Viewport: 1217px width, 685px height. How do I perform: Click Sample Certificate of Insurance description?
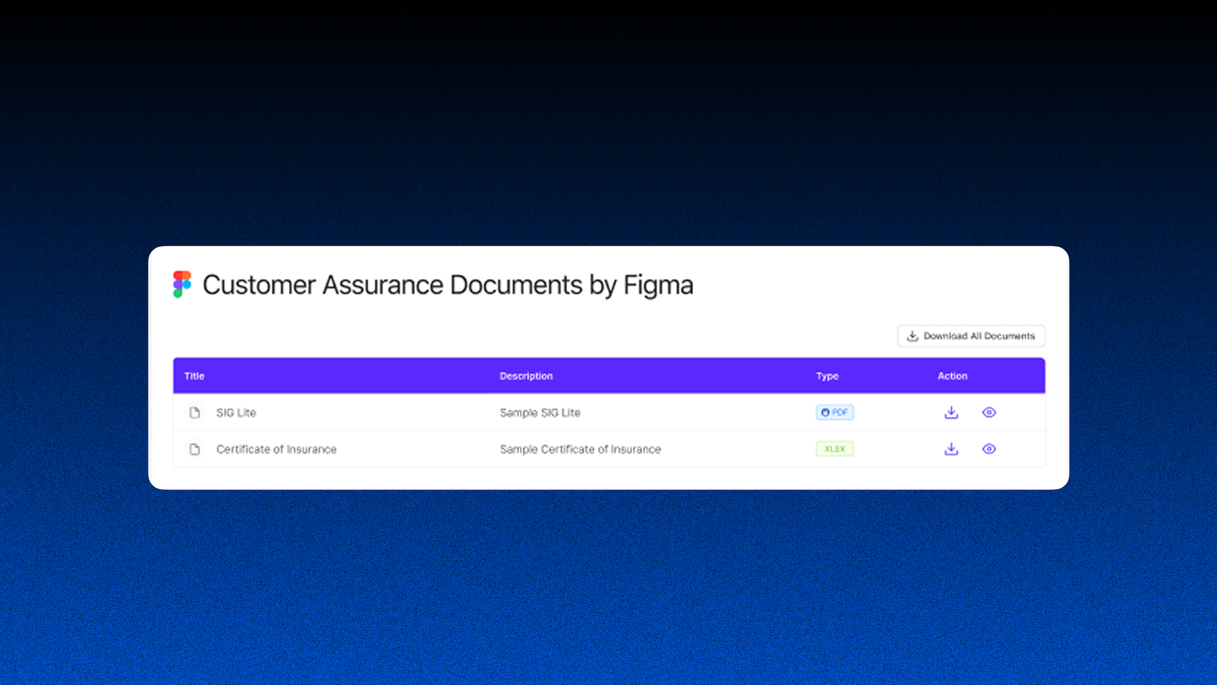tap(580, 449)
